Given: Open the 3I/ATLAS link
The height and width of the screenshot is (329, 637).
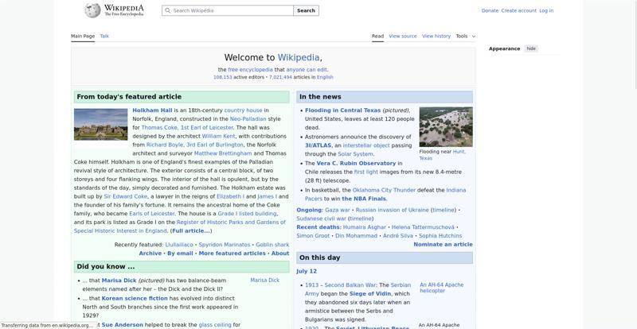Looking at the screenshot, I should coord(318,145).
